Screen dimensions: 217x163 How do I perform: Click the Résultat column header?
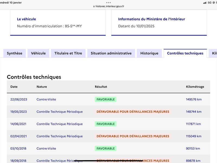pyautogui.click(x=101, y=87)
